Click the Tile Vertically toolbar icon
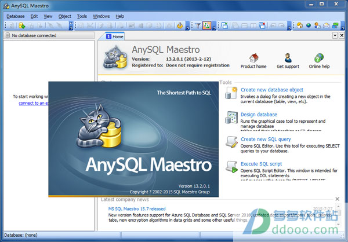This screenshot has width=348, height=242. click(x=253, y=25)
